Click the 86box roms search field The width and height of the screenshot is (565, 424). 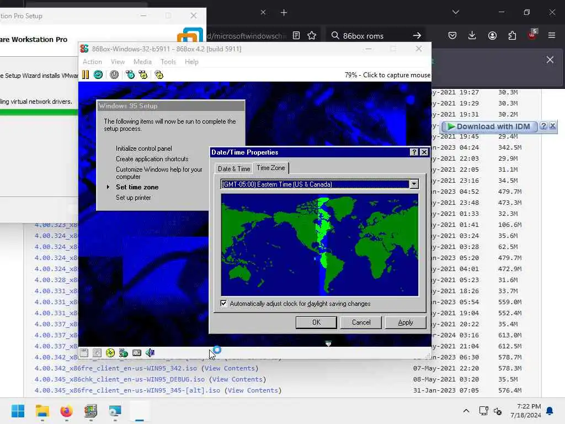click(x=376, y=36)
